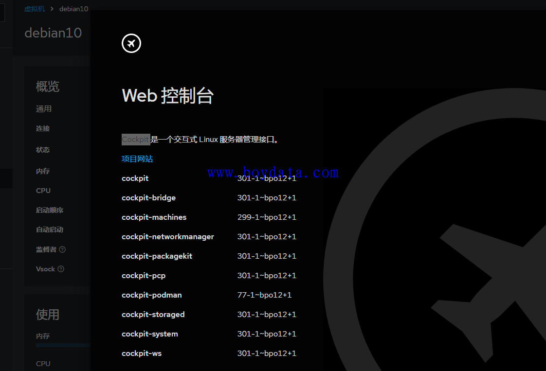Click the cockpit-pcp package name
Screen dimensions: 546x371
coord(144,276)
